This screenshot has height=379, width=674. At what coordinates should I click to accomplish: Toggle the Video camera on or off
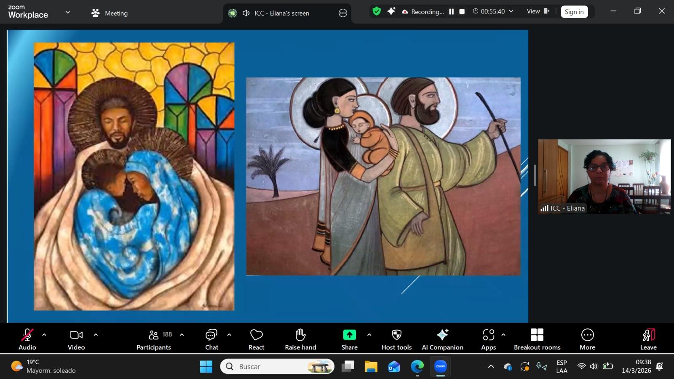pyautogui.click(x=76, y=339)
